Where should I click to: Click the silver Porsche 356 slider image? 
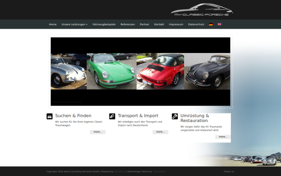pyautogui.click(x=69, y=71)
